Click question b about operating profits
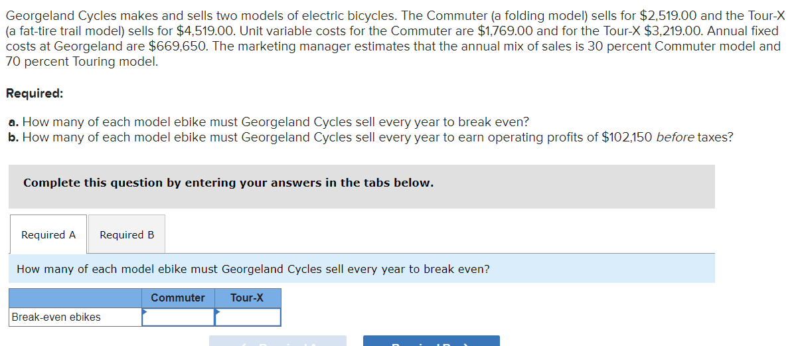The image size is (798, 346). coord(370,137)
